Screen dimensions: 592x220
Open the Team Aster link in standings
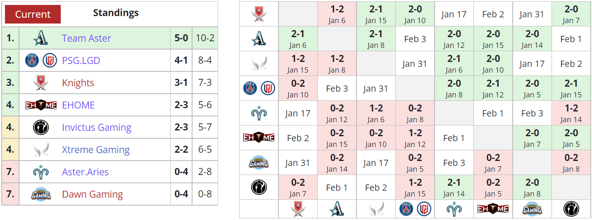86,38
